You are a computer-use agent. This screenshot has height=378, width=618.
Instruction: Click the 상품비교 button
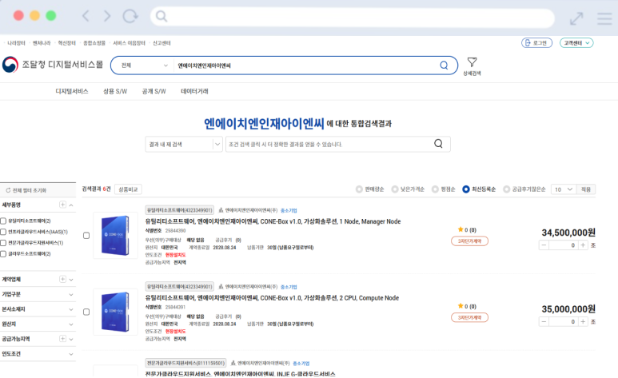click(128, 189)
